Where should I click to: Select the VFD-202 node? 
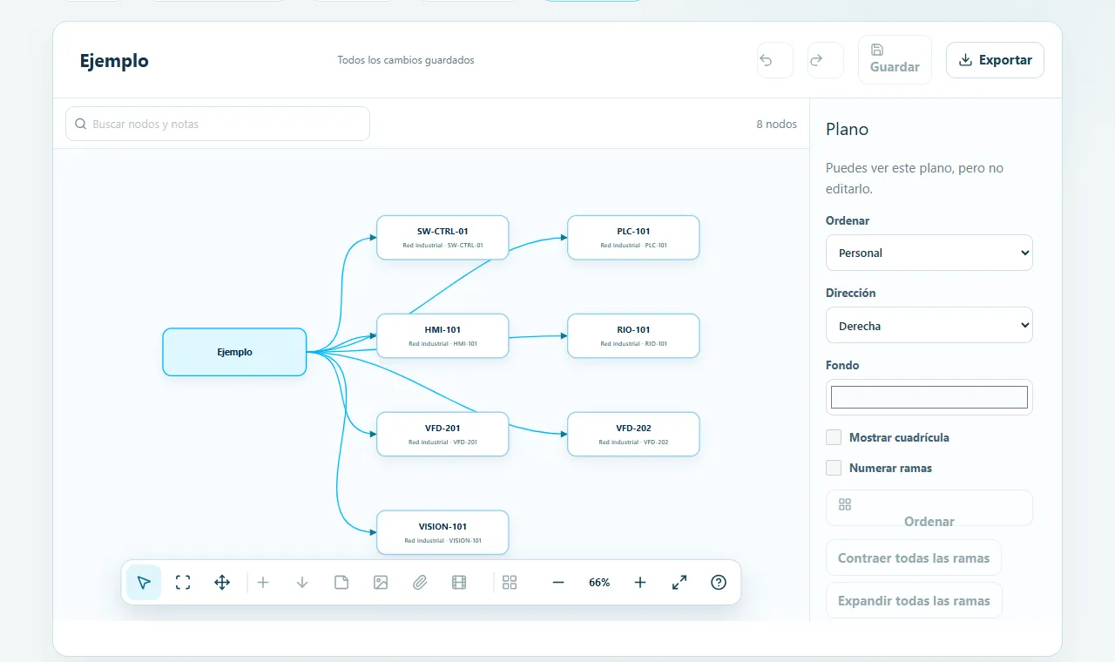pos(633,434)
